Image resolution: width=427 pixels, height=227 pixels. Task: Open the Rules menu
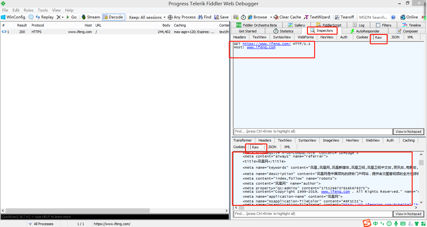[28, 10]
